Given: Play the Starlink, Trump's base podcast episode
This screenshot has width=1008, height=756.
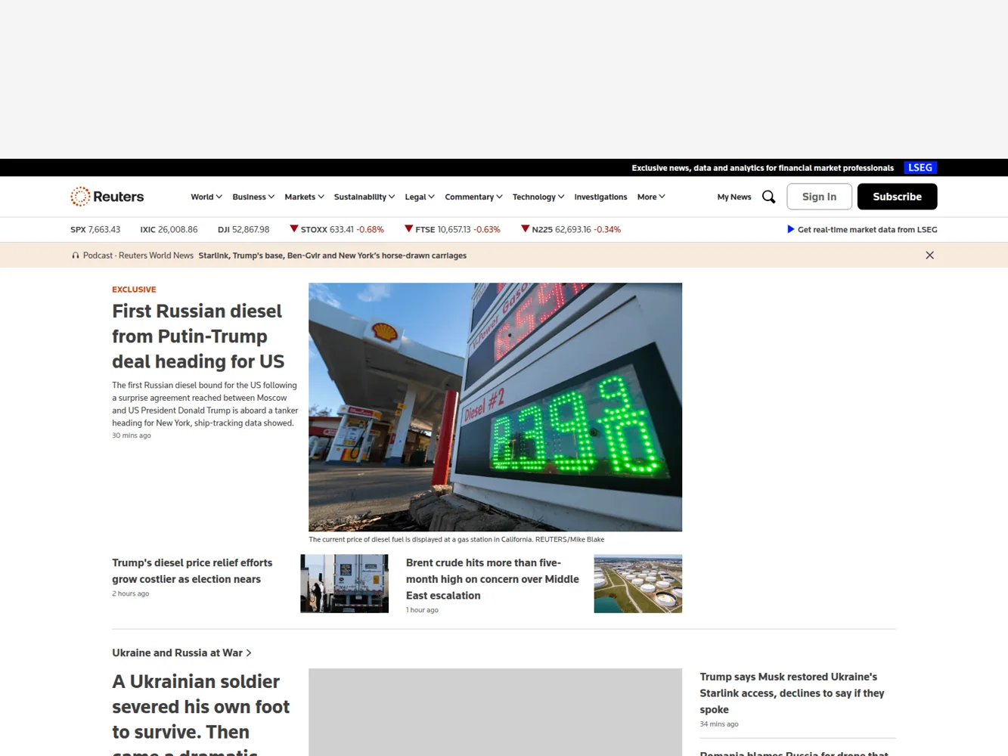Looking at the screenshot, I should 332,256.
